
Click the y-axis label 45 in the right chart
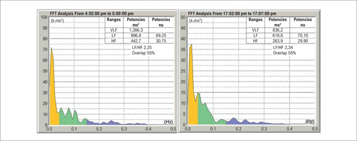[x=184, y=28]
